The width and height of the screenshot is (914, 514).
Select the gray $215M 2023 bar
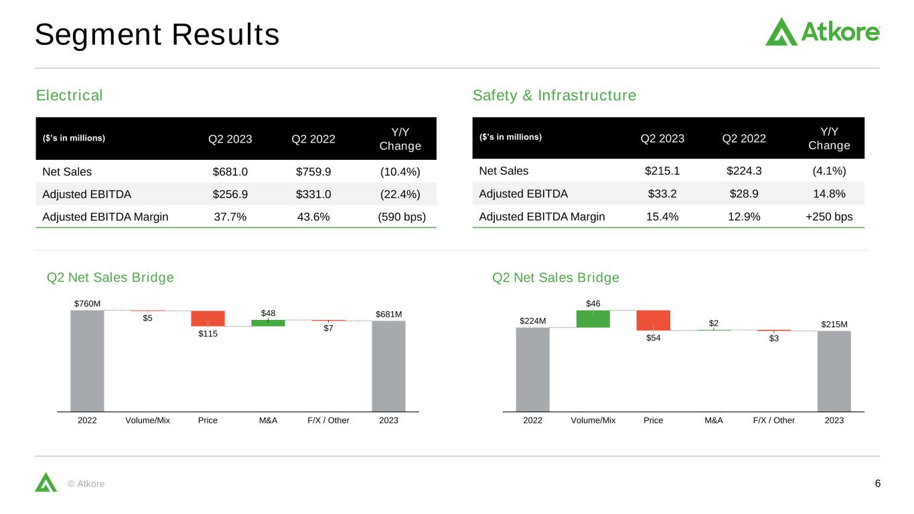pos(834,371)
